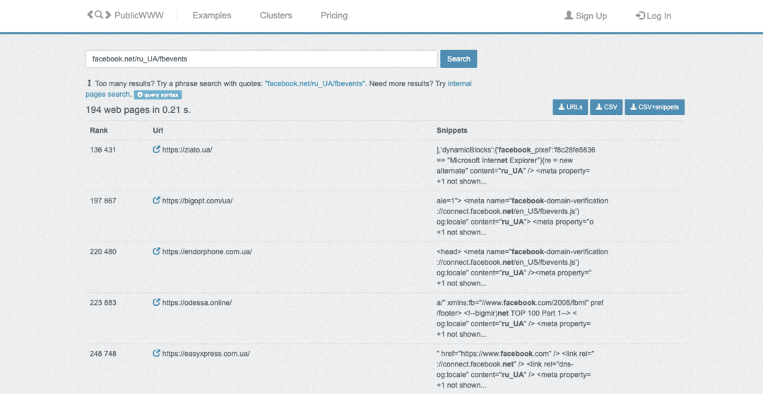Try the quoted phrase search link
This screenshot has width=763, height=394.
(315, 83)
